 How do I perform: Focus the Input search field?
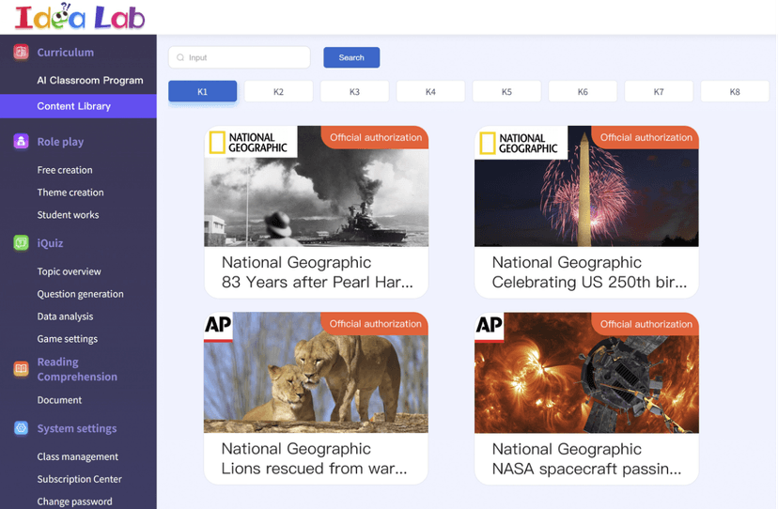pos(246,58)
